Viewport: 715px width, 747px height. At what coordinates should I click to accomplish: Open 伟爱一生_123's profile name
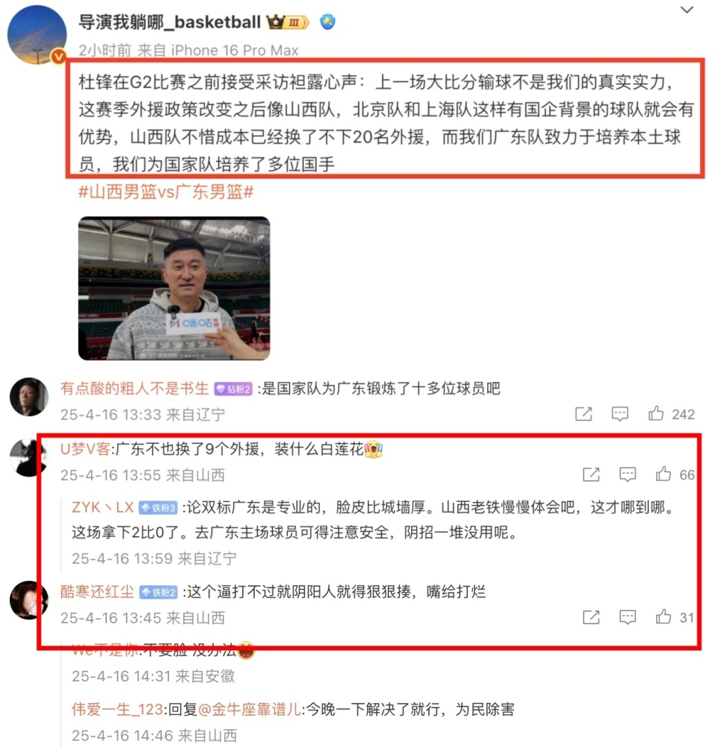tap(117, 709)
